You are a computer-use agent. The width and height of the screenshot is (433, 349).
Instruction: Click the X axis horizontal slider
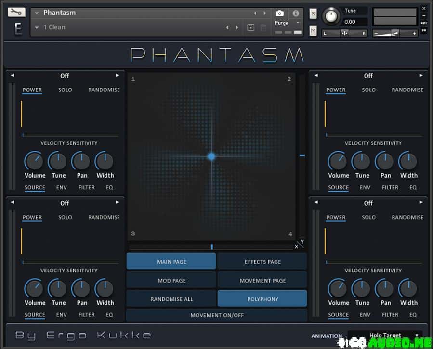point(211,247)
